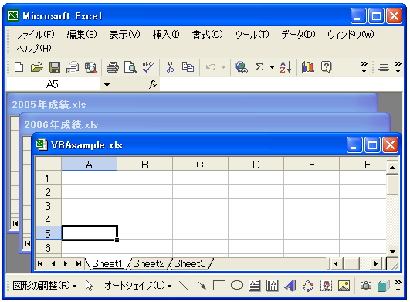Open the Name Box dropdown arrow
The width and height of the screenshot is (410, 302).
107,84
